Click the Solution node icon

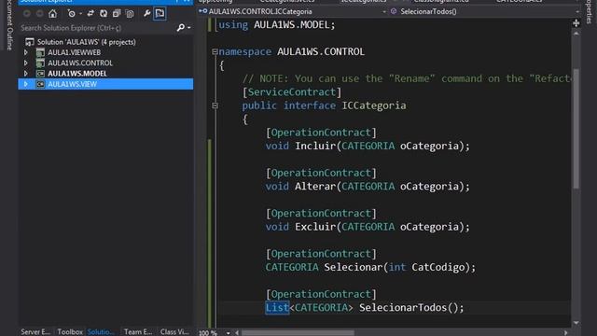[29, 42]
